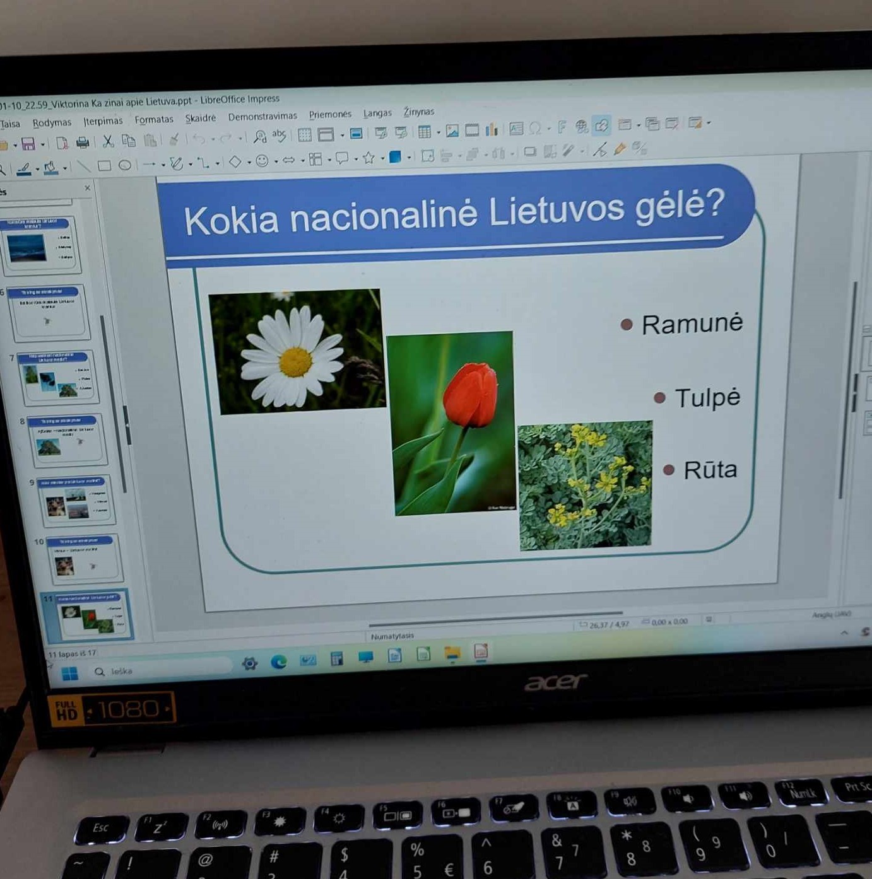Screen dimensions: 872x879
Task: Select the line color pencil tool
Action: [x=24, y=169]
